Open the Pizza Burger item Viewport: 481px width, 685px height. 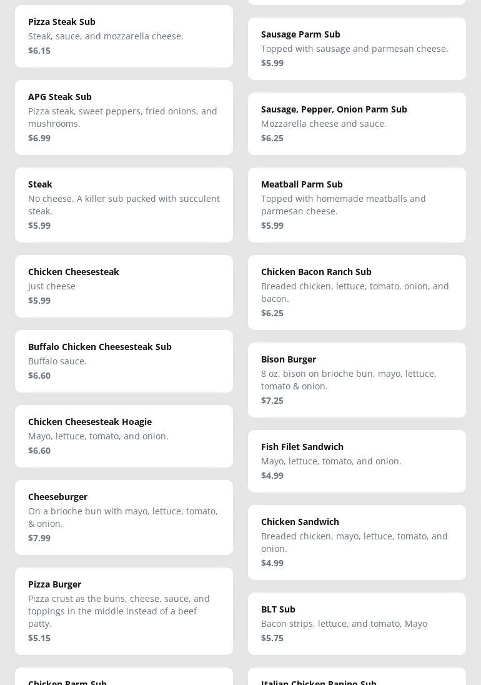click(124, 611)
